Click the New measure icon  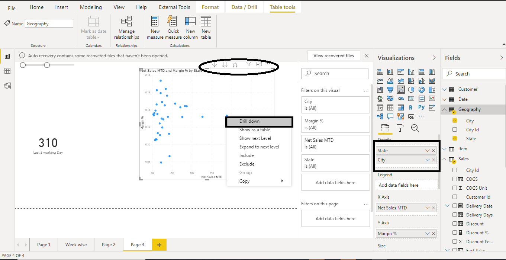pos(155,21)
